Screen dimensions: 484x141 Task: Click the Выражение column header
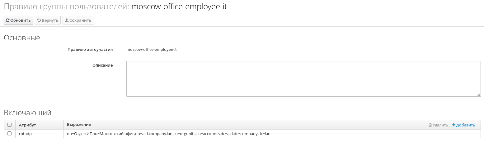[x=79, y=125]
